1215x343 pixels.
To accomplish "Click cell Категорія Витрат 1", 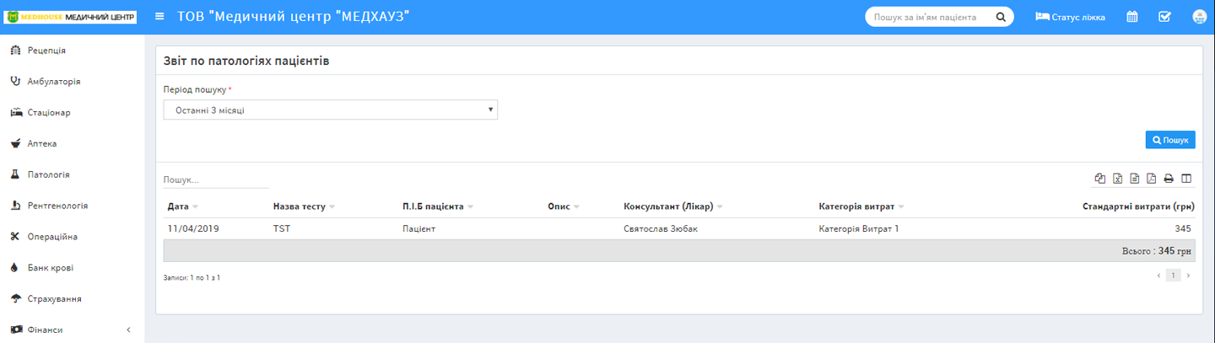I will (859, 228).
